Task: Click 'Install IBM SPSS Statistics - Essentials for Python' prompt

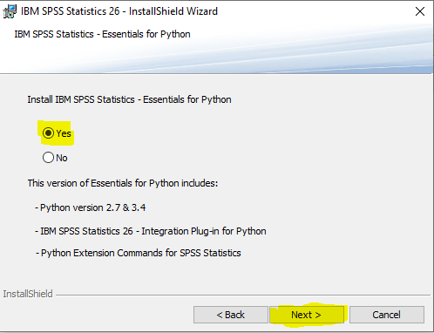Action: tap(129, 99)
